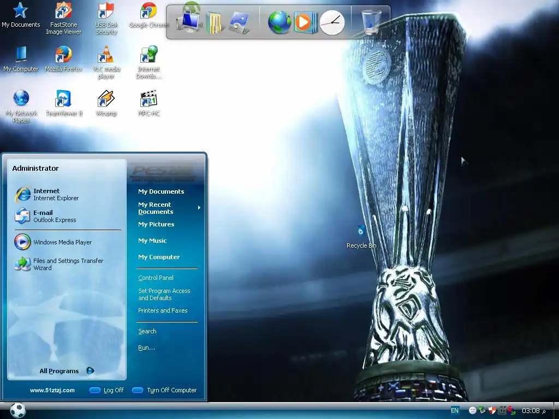This screenshot has width=559, height=419.
Task: Click gray device tray icon
Action: (x=502, y=410)
